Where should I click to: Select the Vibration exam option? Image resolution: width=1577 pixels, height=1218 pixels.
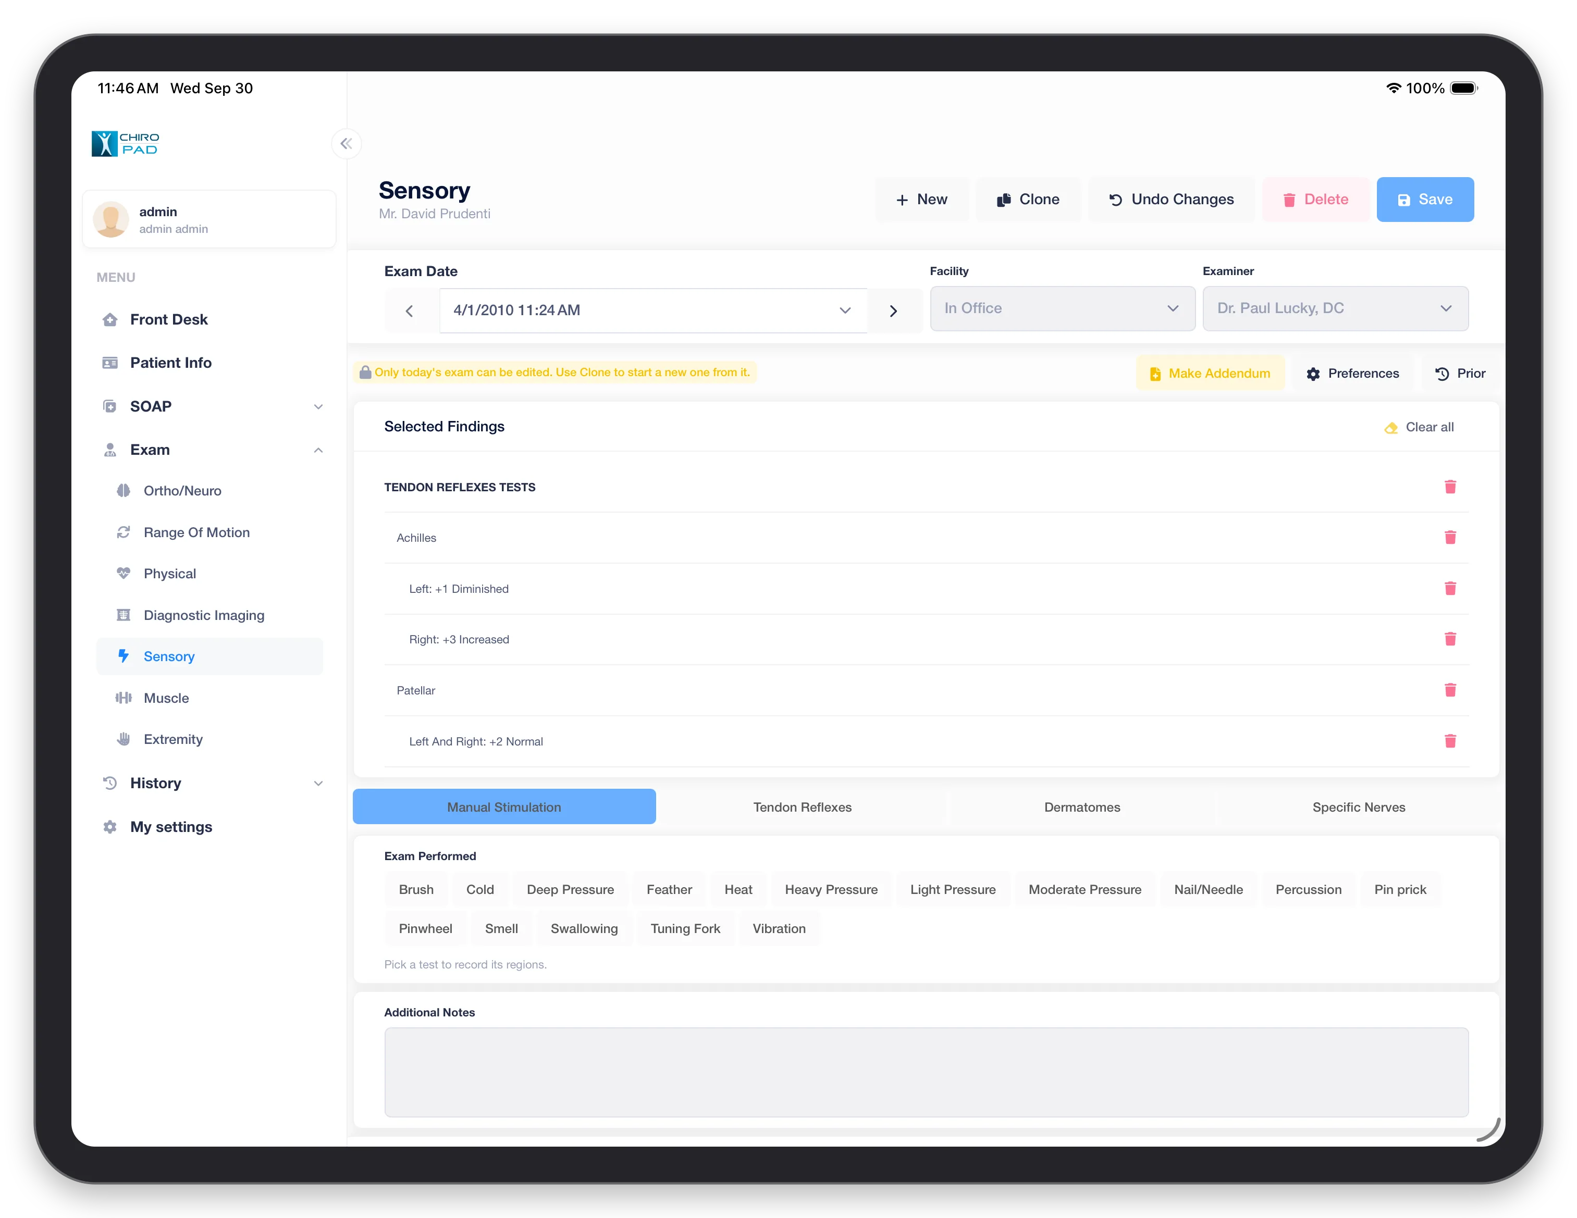(779, 928)
